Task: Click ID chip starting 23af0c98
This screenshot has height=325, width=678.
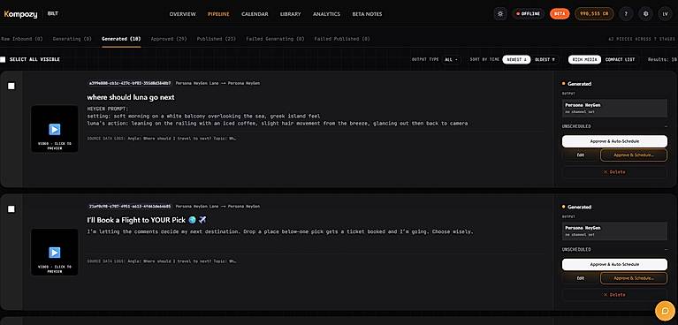Action: (130, 206)
